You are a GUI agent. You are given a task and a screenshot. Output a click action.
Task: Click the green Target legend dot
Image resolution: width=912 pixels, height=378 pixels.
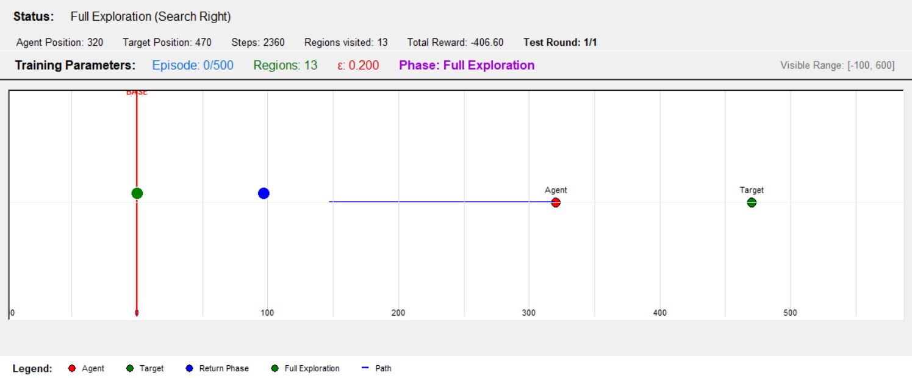point(130,368)
